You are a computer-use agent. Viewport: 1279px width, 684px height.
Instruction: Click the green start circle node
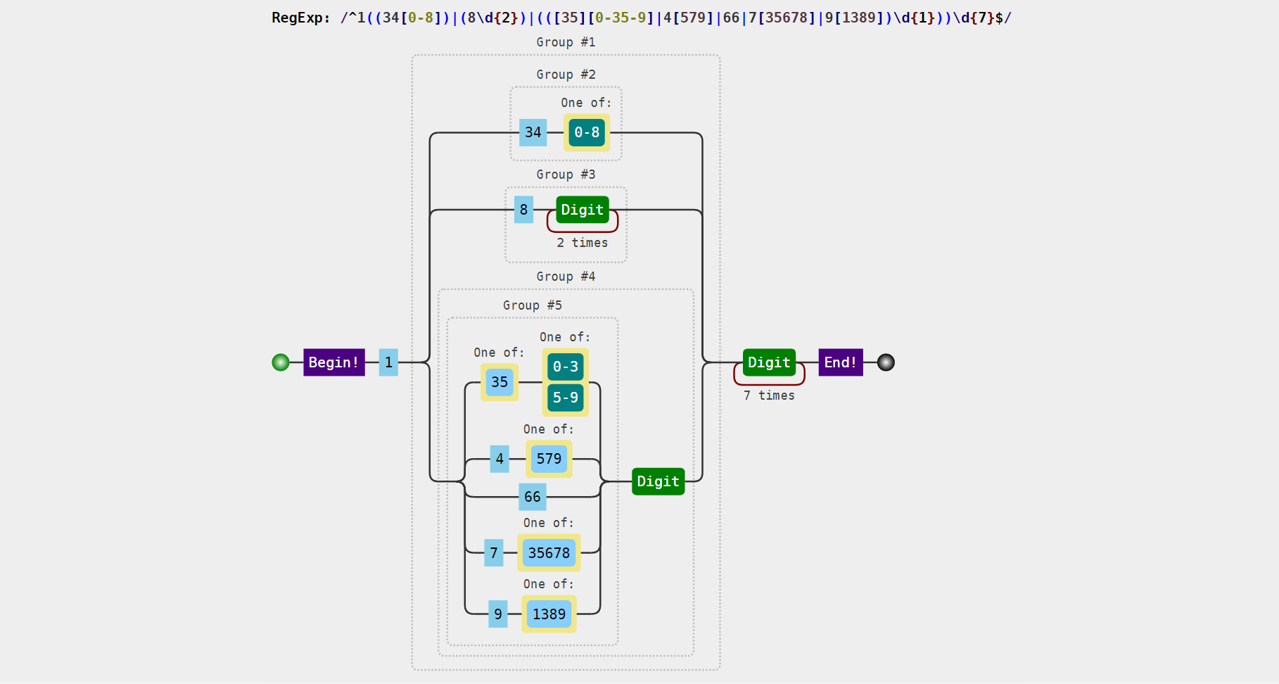click(x=281, y=362)
